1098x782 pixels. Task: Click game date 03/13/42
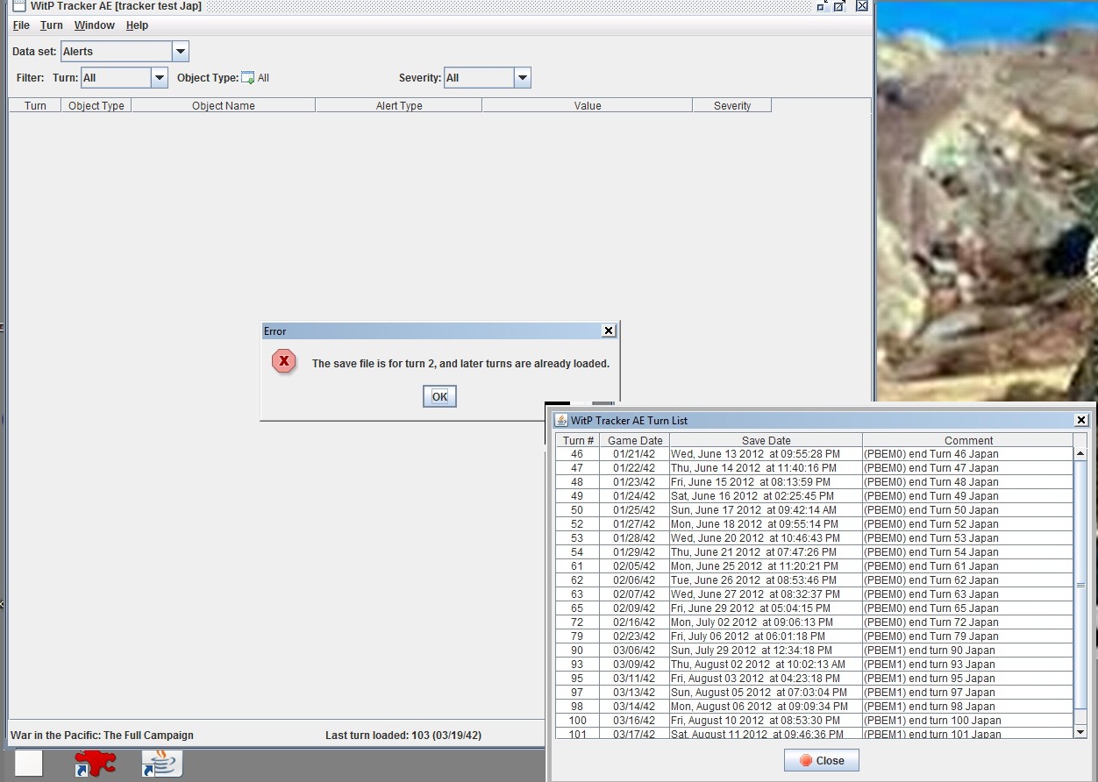pyautogui.click(x=634, y=693)
